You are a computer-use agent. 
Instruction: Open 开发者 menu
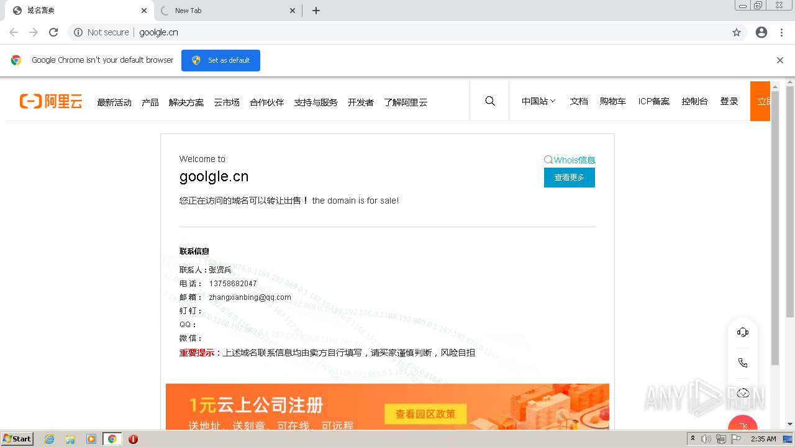(x=361, y=102)
